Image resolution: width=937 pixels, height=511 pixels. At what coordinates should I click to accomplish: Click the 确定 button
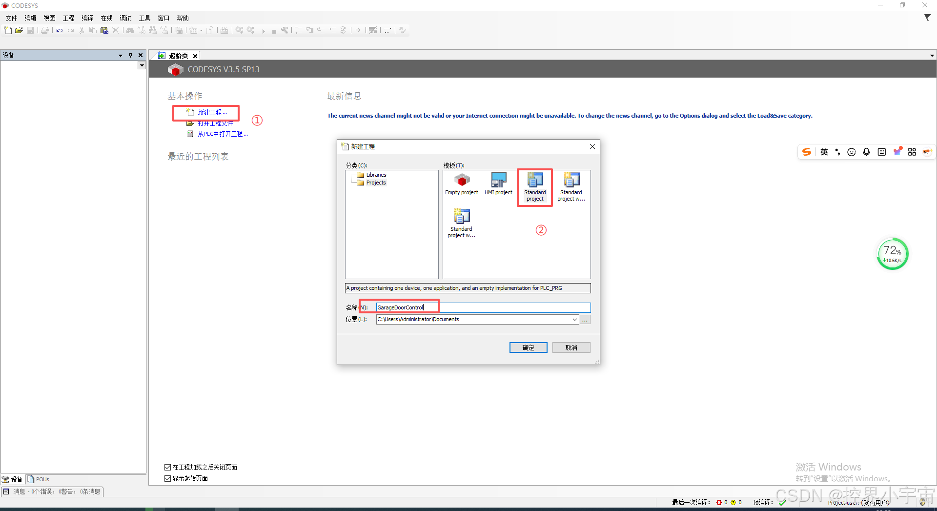click(x=528, y=347)
